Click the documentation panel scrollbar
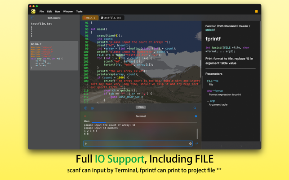This screenshot has height=180, width=289. pos(260,81)
